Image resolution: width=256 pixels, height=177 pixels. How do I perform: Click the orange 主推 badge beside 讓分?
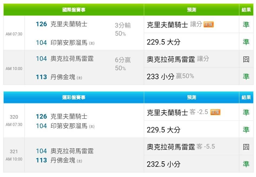tap(208, 25)
